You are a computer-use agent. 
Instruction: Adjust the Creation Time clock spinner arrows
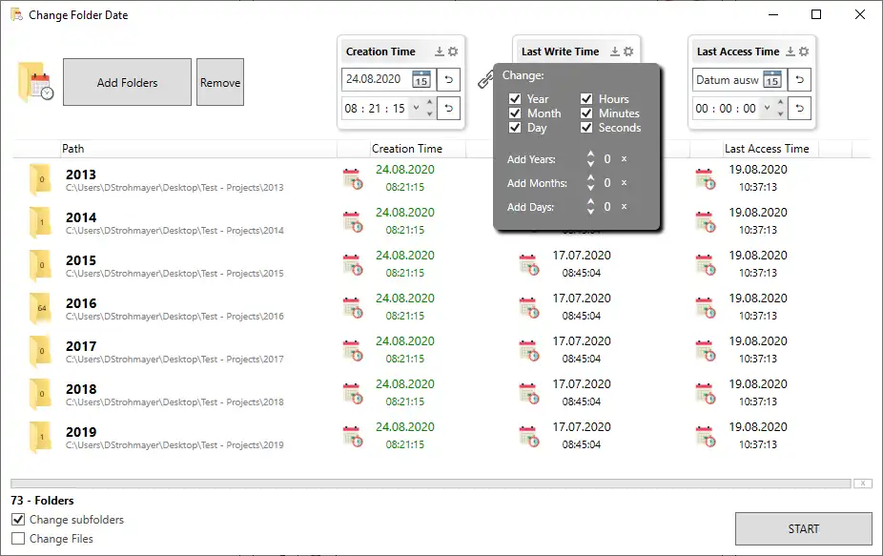(x=430, y=108)
